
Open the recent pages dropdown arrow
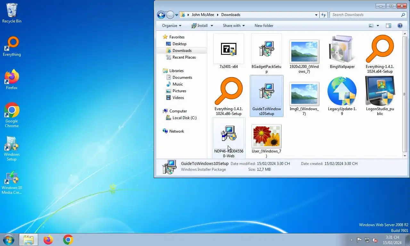176,15
